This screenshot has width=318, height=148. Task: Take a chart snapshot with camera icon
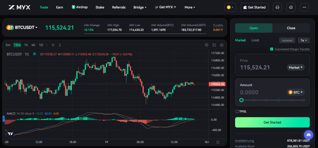[222, 45]
